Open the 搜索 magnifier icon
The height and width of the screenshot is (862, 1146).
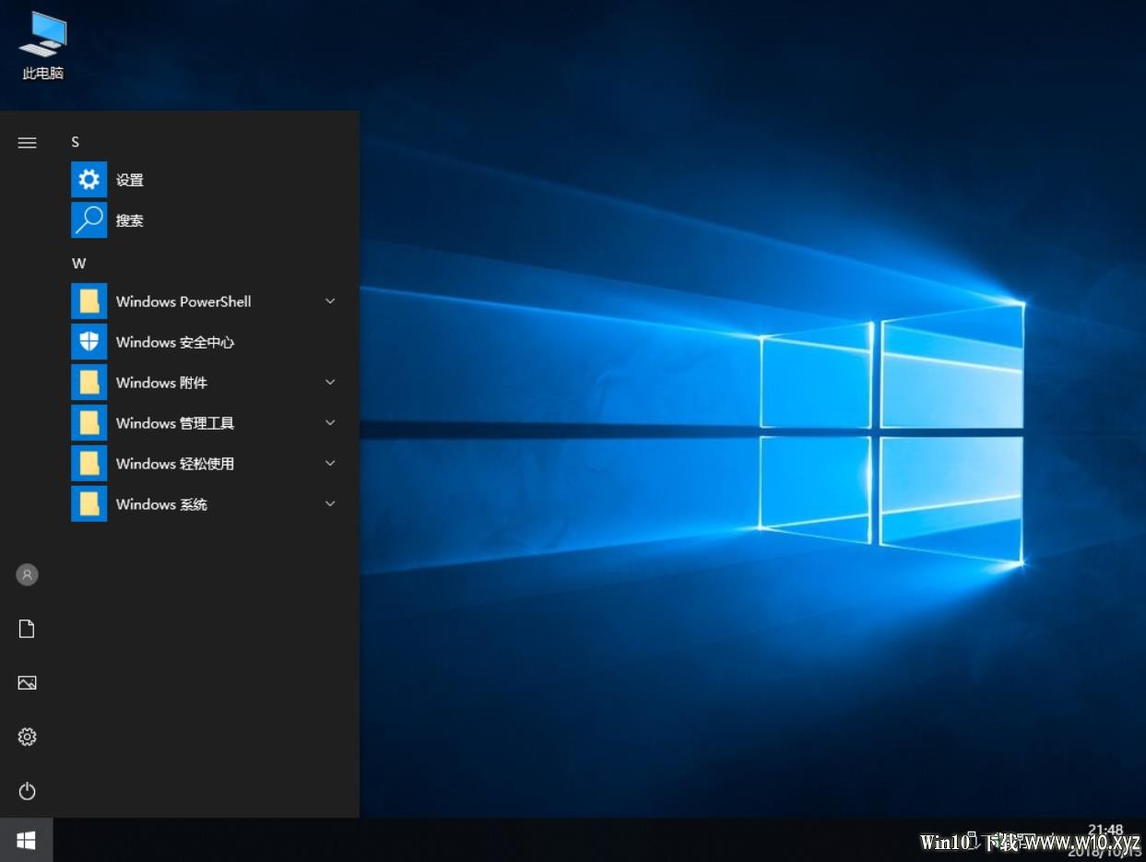click(89, 220)
